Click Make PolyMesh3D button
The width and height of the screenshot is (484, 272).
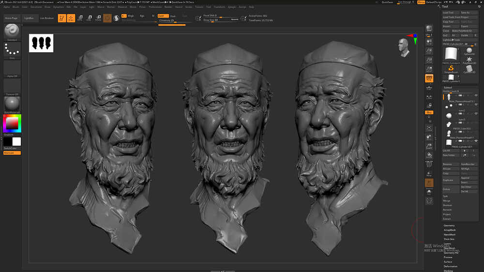click(x=464, y=31)
